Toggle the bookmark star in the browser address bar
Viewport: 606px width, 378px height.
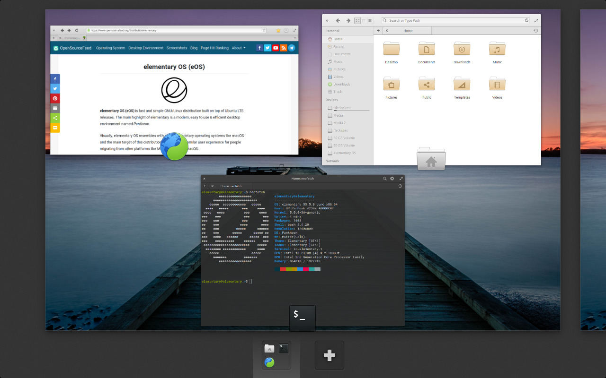(265, 30)
